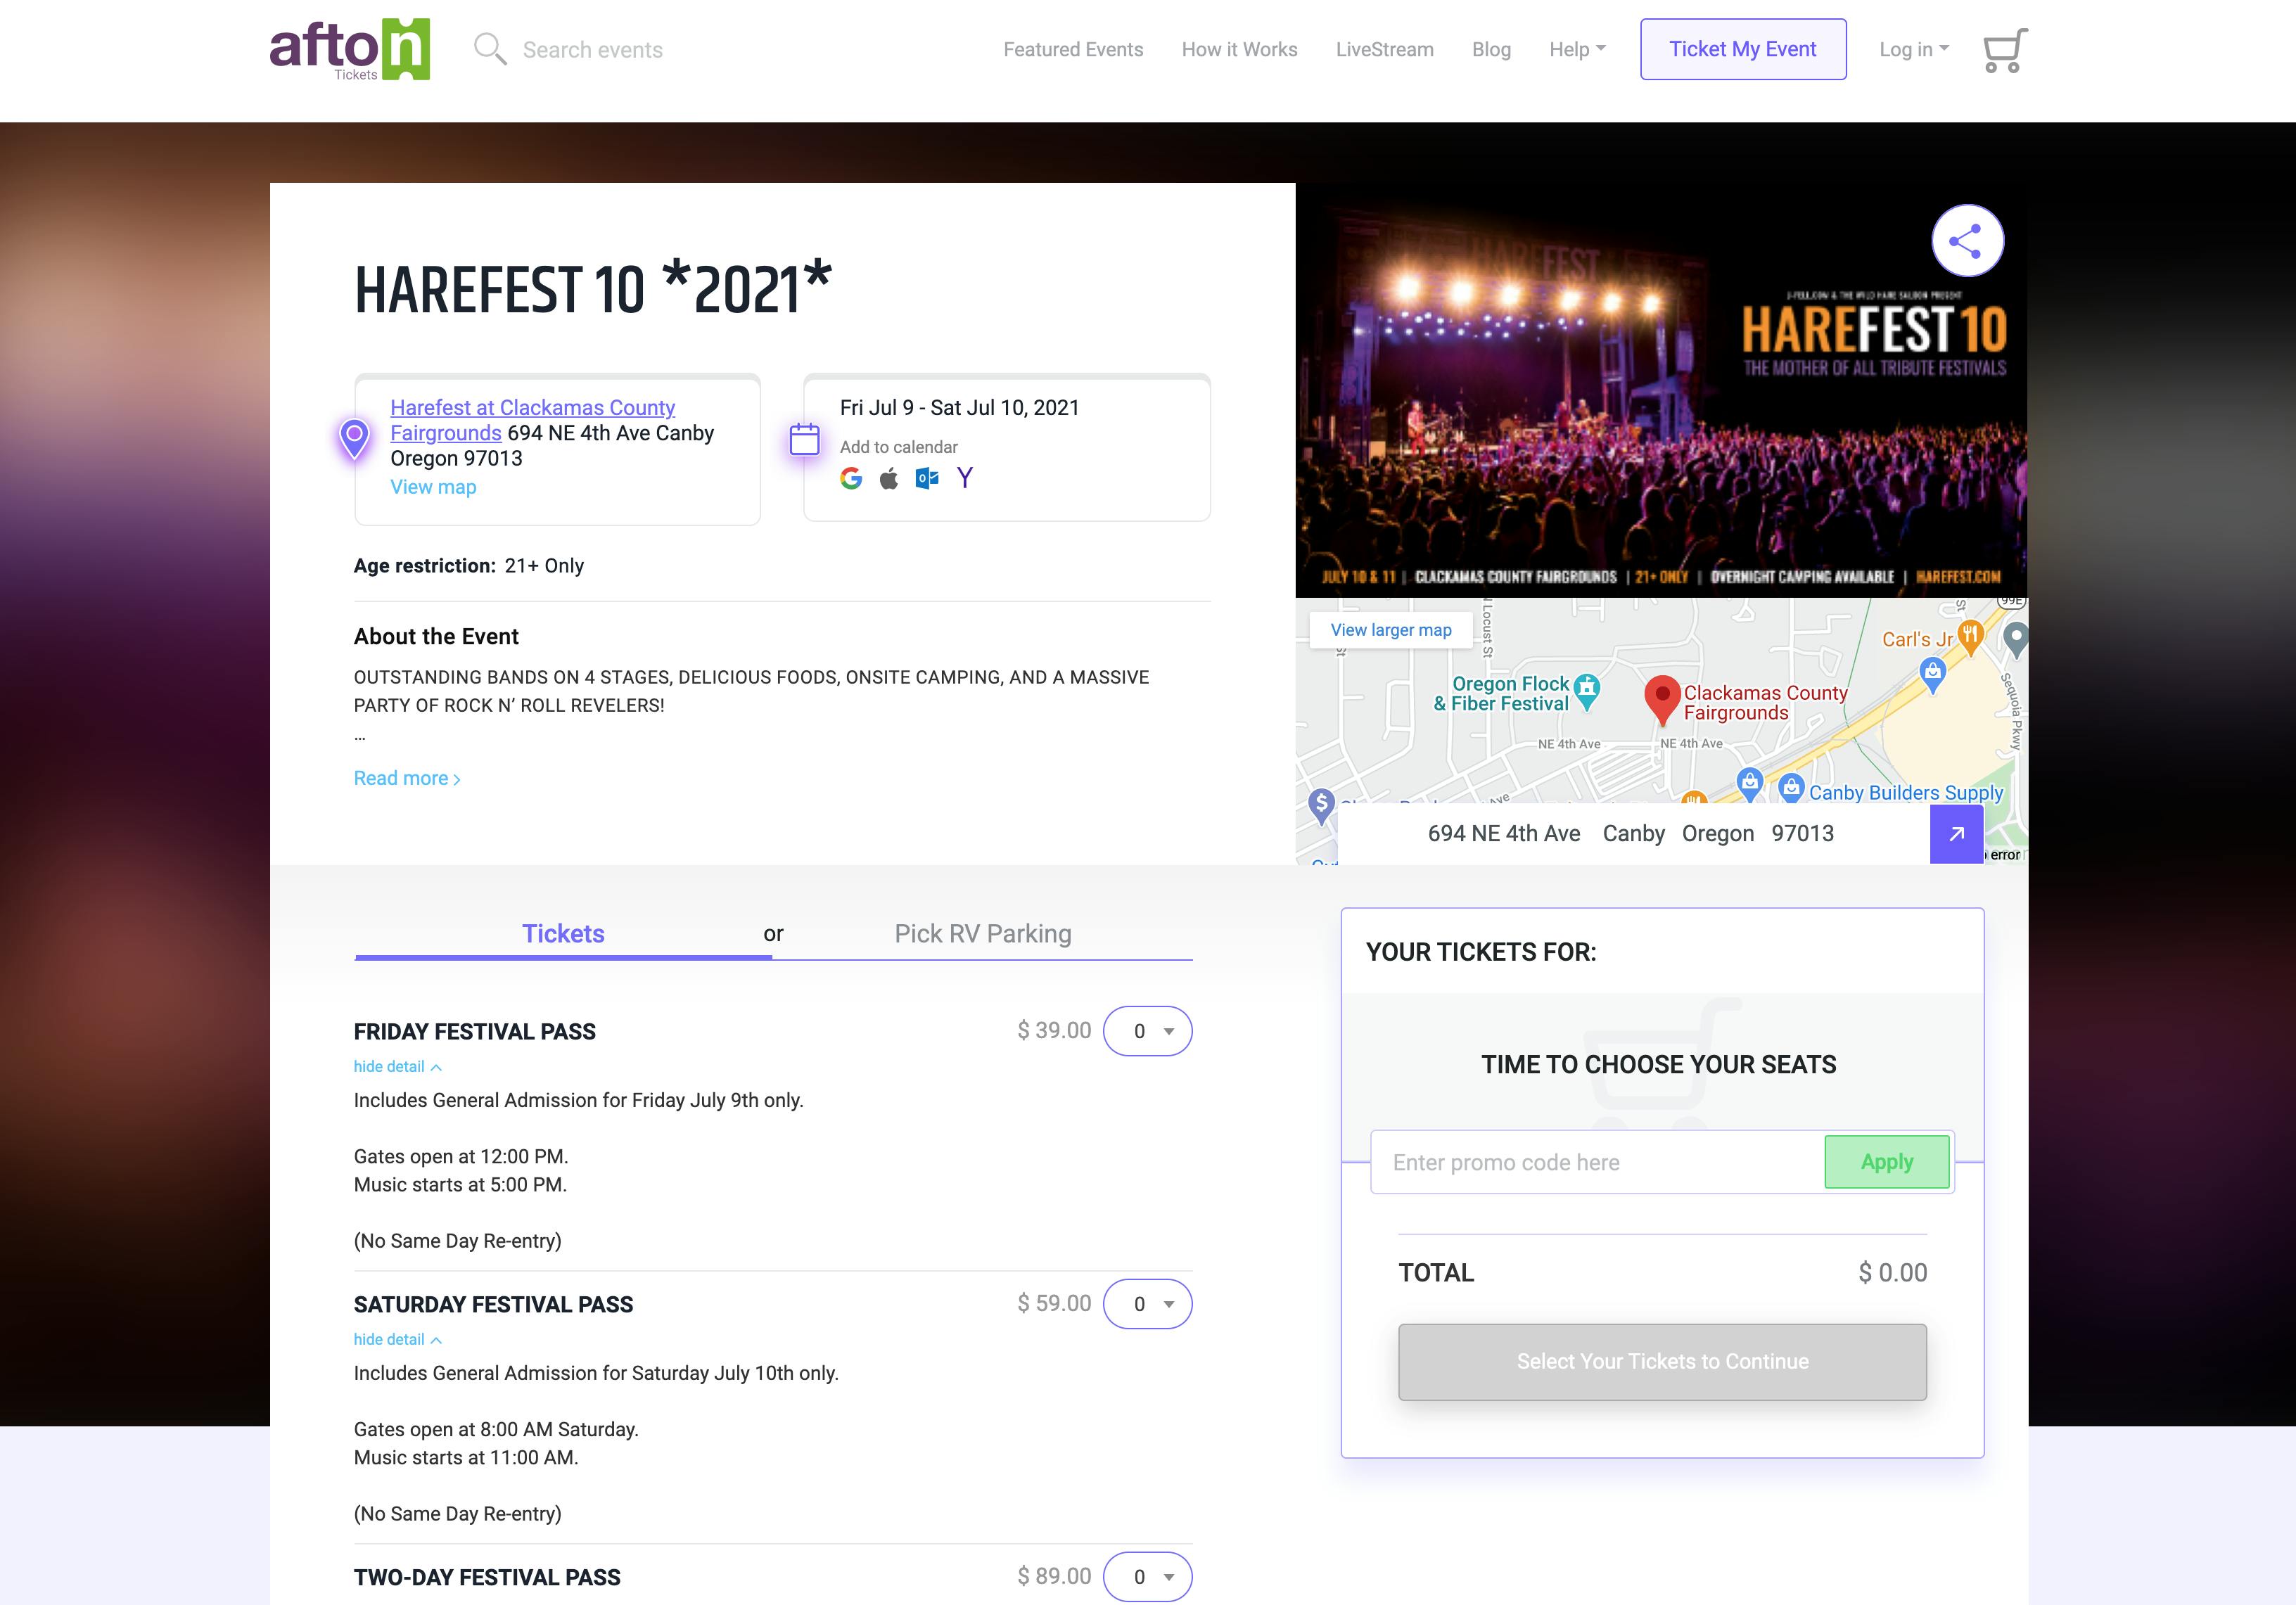Switch to the Pick RV Parking tab
2296x1605 pixels.
click(982, 933)
